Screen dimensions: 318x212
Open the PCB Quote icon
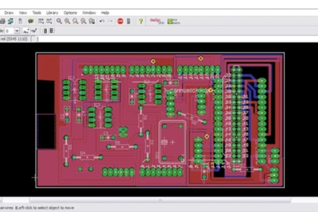[174, 21]
